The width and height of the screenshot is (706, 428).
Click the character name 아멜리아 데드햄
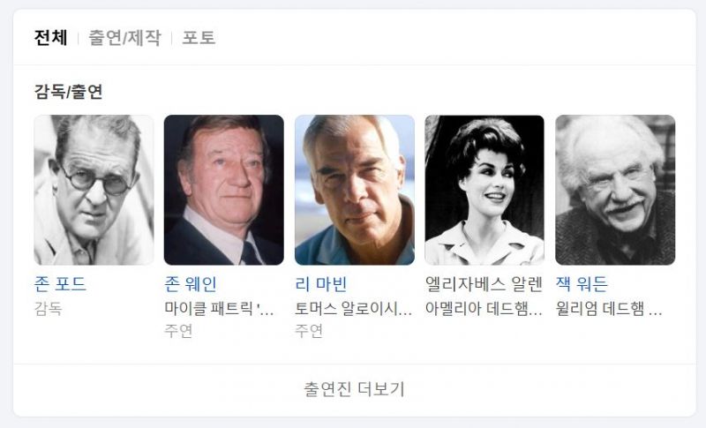click(x=484, y=309)
